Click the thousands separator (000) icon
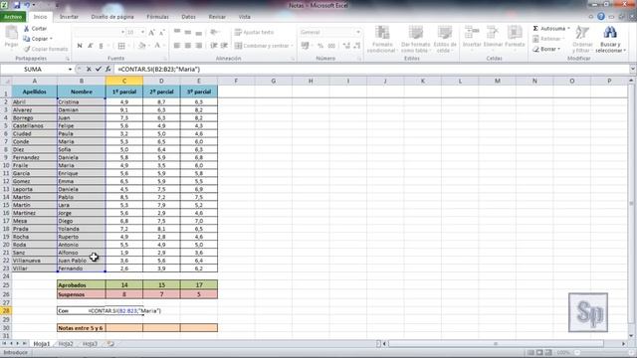The height and width of the screenshot is (358, 637). [x=331, y=46]
